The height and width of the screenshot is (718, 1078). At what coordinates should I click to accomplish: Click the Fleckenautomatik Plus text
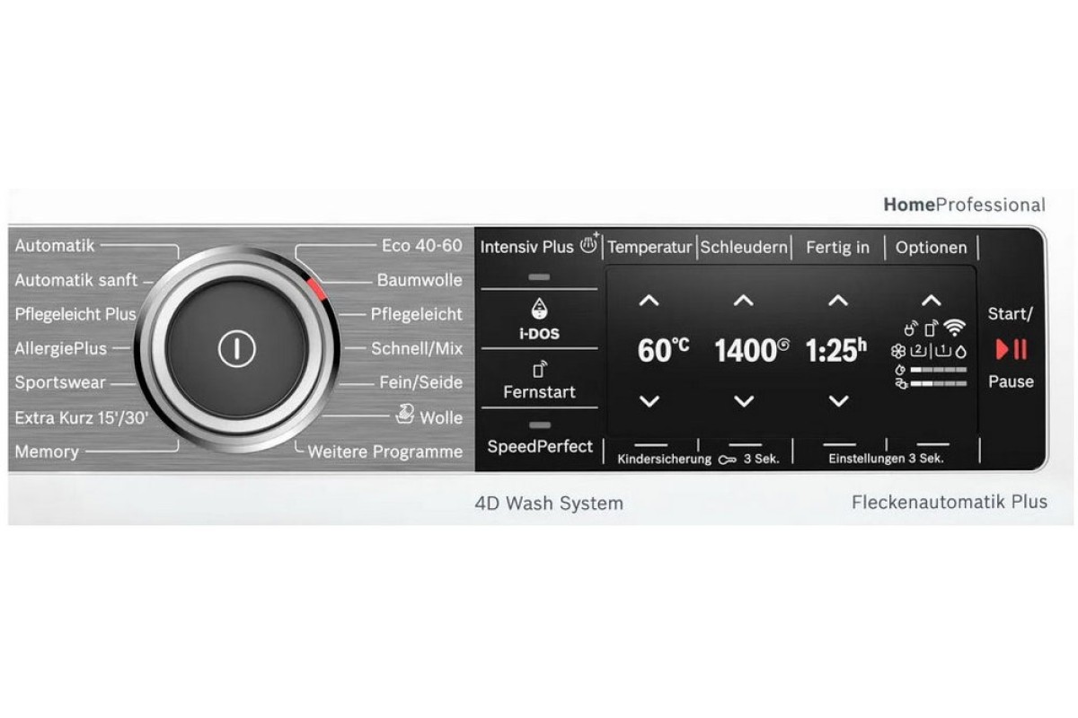(x=949, y=503)
